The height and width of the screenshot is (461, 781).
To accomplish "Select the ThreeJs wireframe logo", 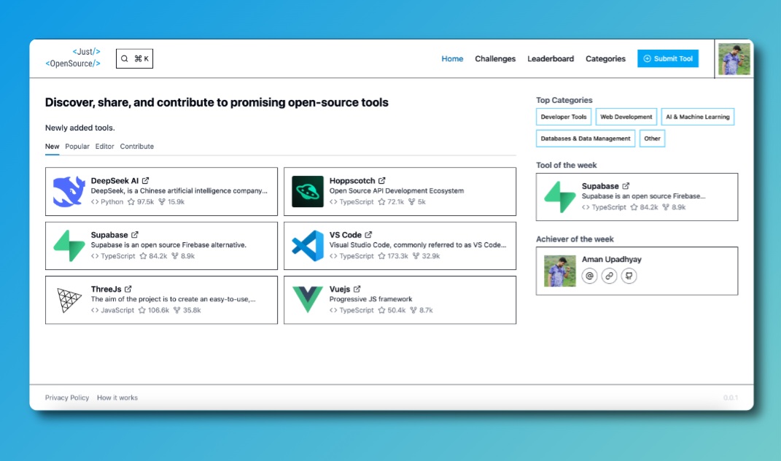I will pos(67,300).
